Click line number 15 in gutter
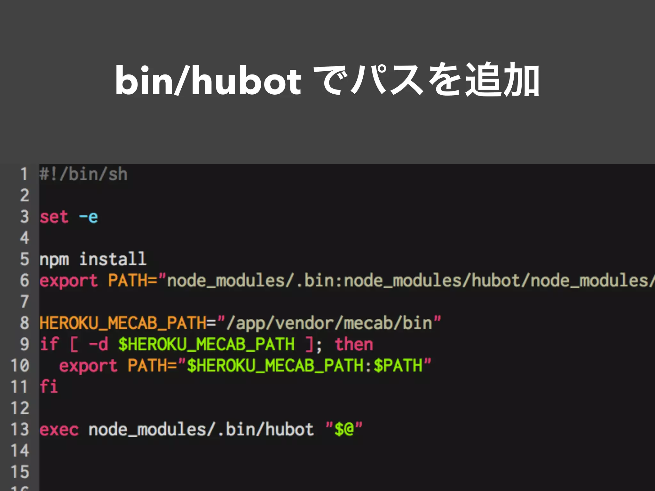This screenshot has height=491, width=655. 20,472
